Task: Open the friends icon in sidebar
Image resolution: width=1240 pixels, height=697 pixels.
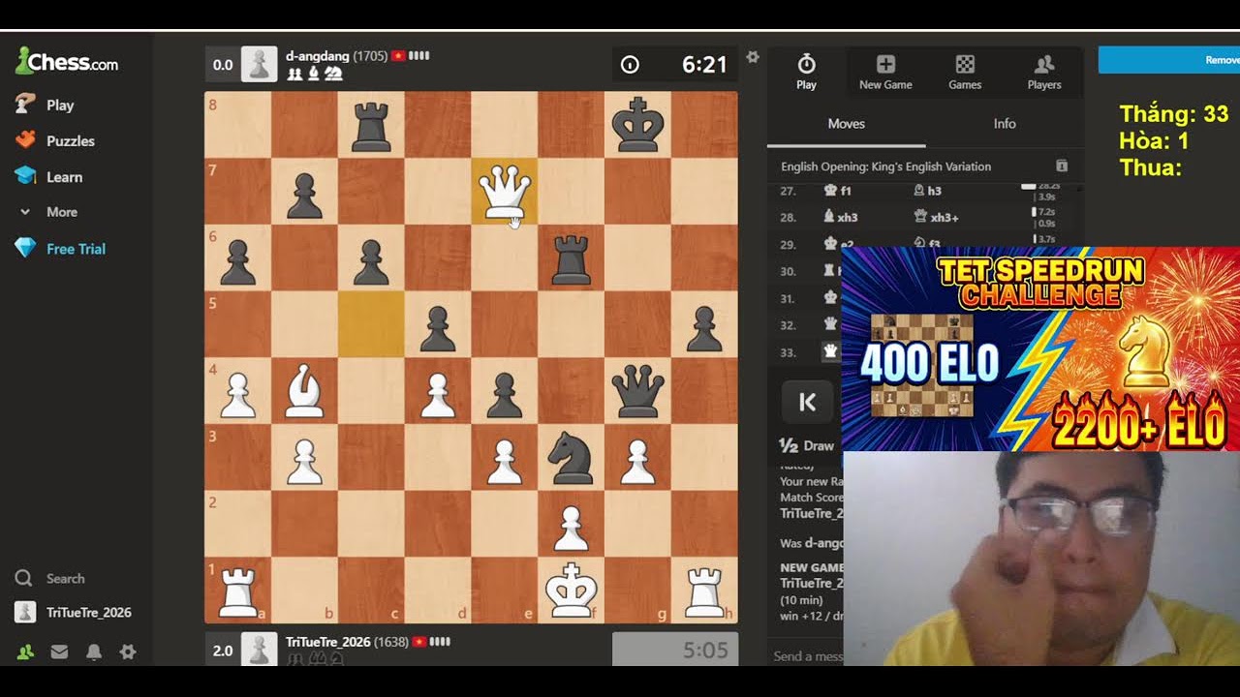Action: 25,652
